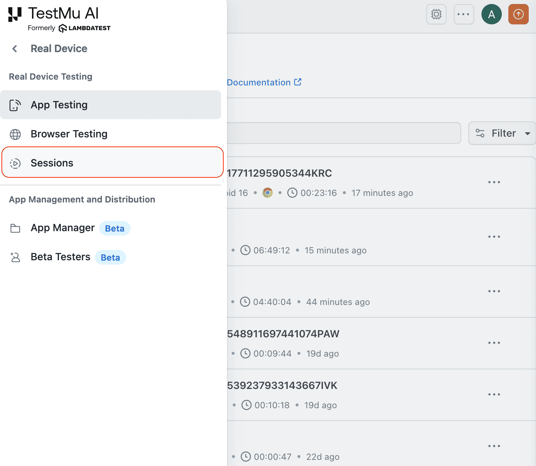Click the TestMu AI logo
536x466 pixels.
click(x=53, y=14)
